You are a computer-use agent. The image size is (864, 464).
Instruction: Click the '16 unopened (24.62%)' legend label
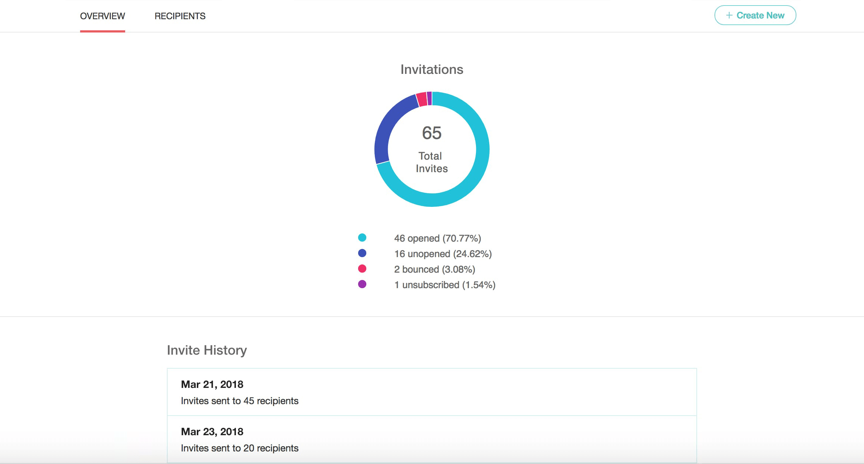[x=443, y=254]
